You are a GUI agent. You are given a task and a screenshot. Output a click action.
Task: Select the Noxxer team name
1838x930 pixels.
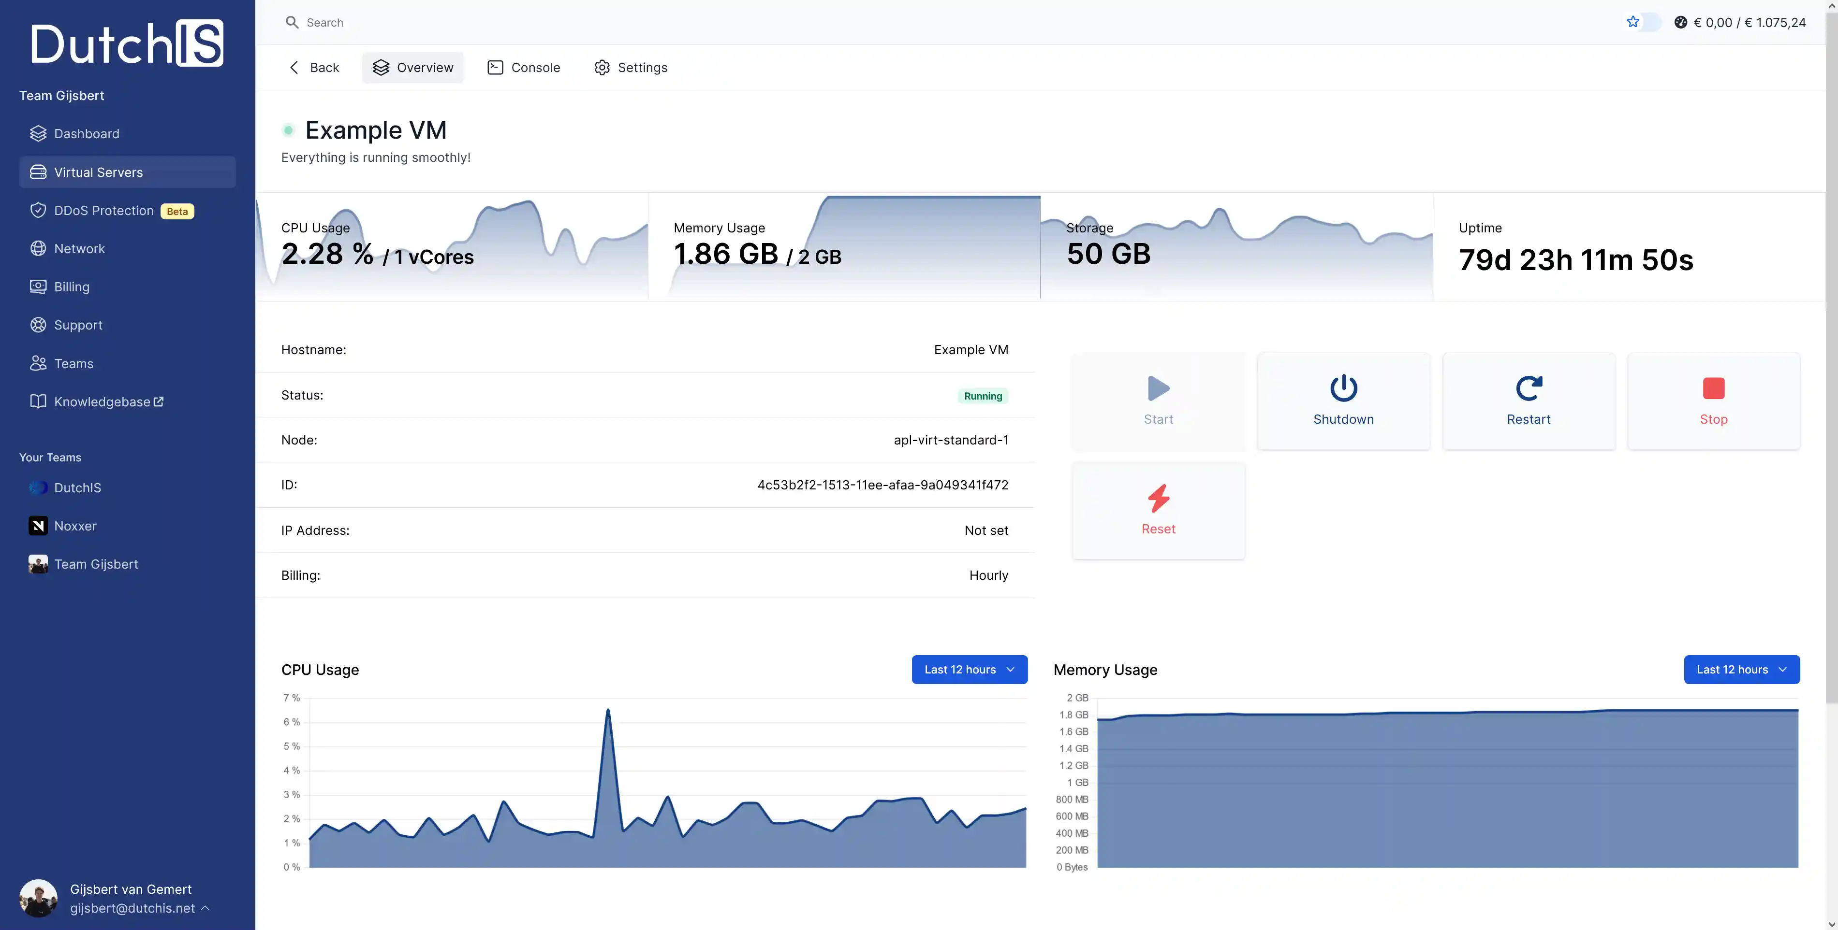click(75, 526)
